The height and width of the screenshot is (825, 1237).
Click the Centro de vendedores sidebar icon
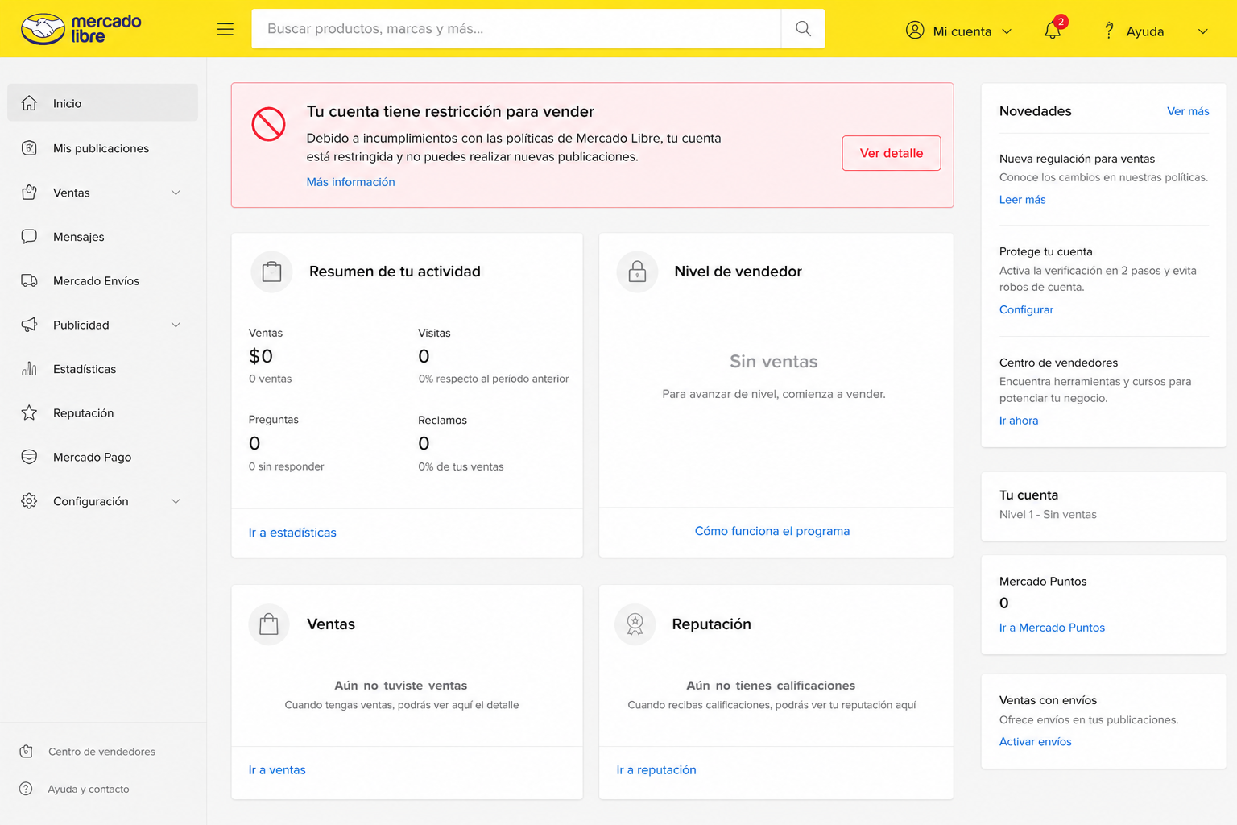[26, 751]
